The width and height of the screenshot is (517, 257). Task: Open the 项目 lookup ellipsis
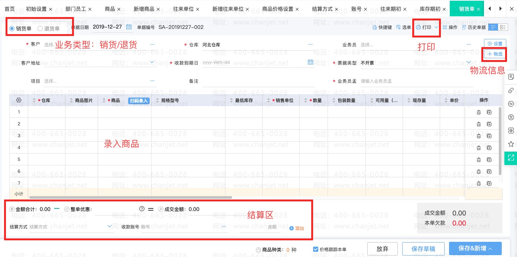tap(152, 80)
